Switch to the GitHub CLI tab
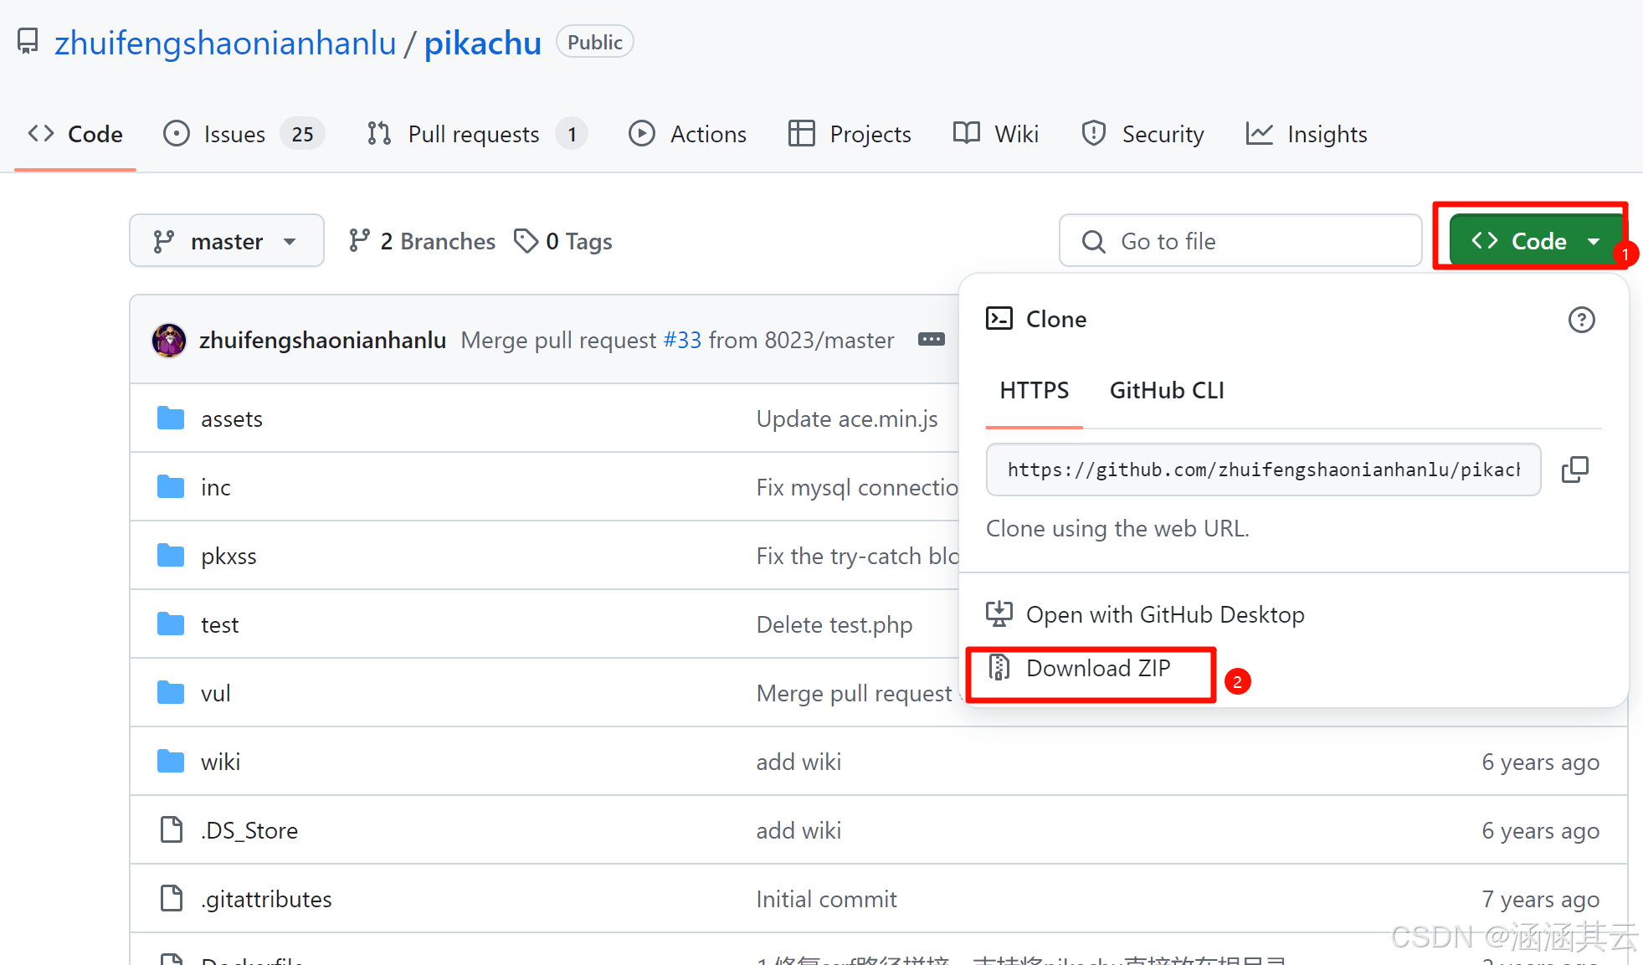The image size is (1643, 965). [1166, 390]
